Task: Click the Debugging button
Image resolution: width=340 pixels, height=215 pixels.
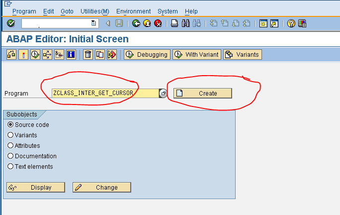Action: tap(147, 55)
